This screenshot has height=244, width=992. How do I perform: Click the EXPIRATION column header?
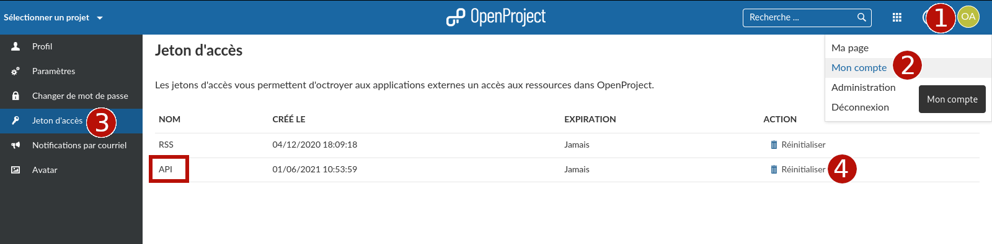click(590, 119)
